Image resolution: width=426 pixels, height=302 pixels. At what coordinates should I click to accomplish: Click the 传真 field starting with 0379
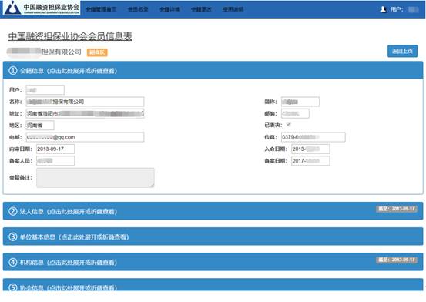pos(314,137)
